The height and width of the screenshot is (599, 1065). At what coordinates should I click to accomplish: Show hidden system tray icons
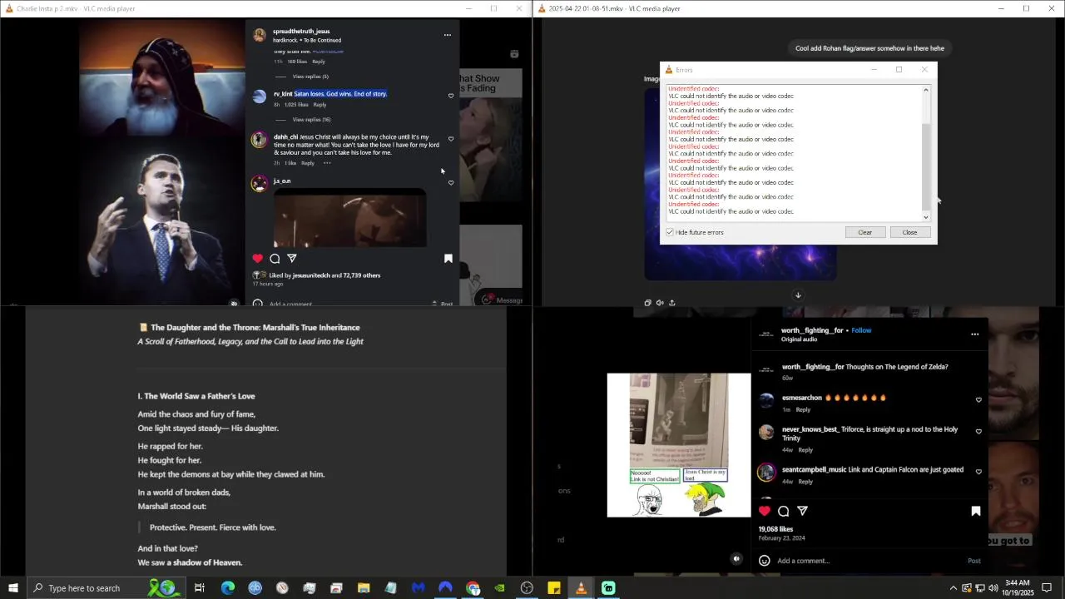coord(954,588)
